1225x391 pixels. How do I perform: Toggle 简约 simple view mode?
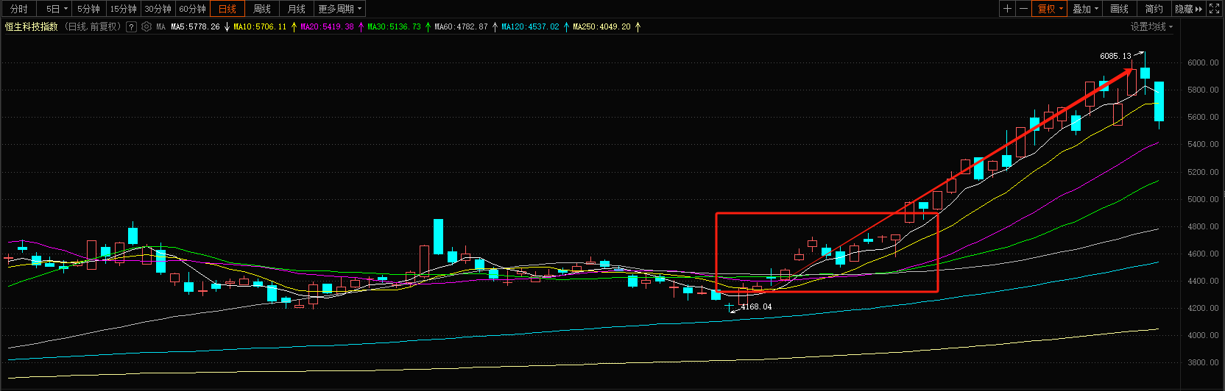click(x=1154, y=9)
